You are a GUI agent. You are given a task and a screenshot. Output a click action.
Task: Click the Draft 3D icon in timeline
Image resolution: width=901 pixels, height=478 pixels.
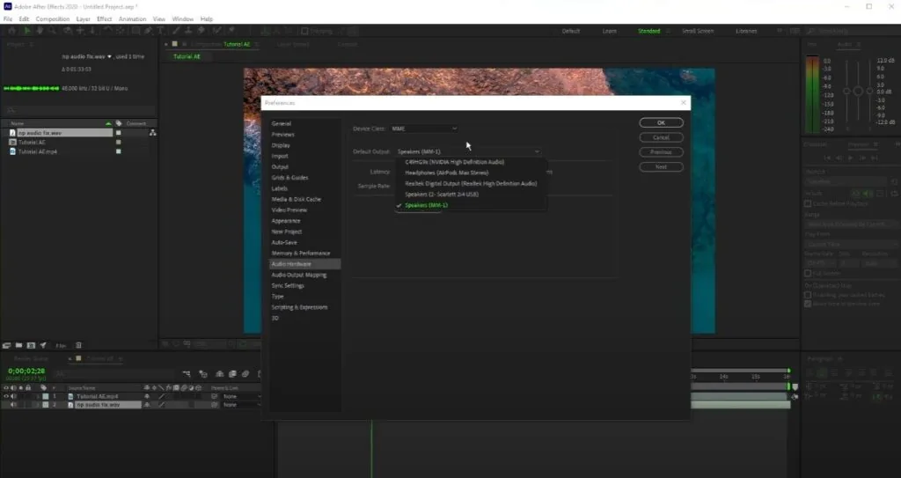click(203, 374)
